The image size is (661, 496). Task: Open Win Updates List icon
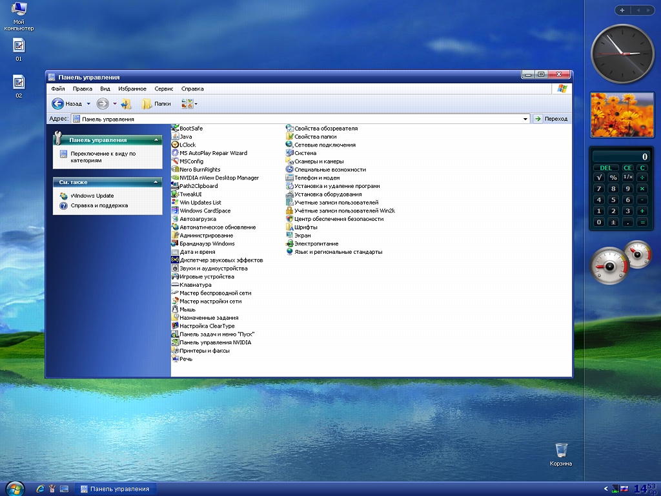tap(176, 202)
